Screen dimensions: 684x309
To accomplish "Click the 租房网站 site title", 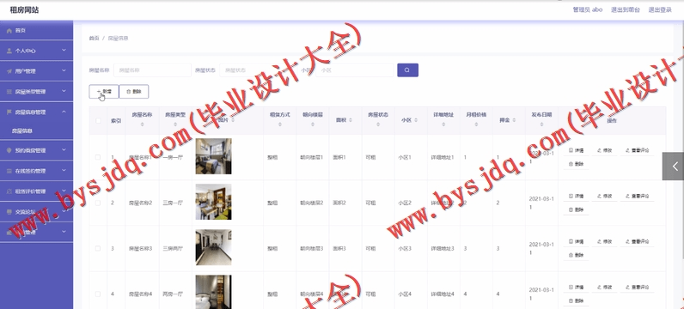I will (24, 9).
